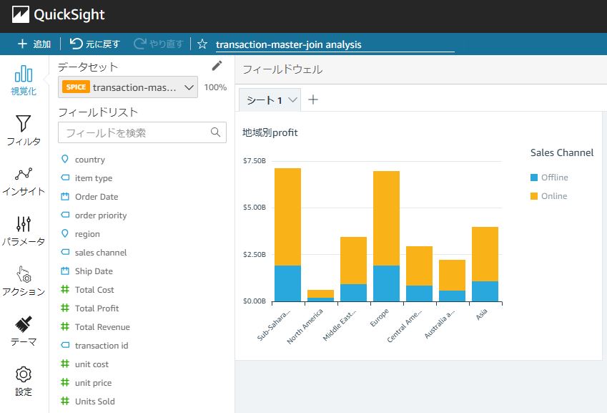Click 元に戻す undo button

[x=95, y=44]
